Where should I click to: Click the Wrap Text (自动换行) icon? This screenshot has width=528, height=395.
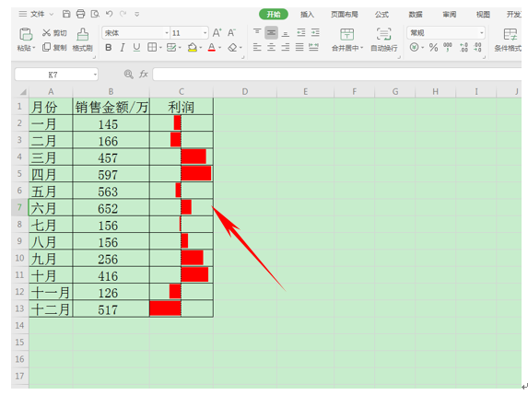pyautogui.click(x=384, y=34)
